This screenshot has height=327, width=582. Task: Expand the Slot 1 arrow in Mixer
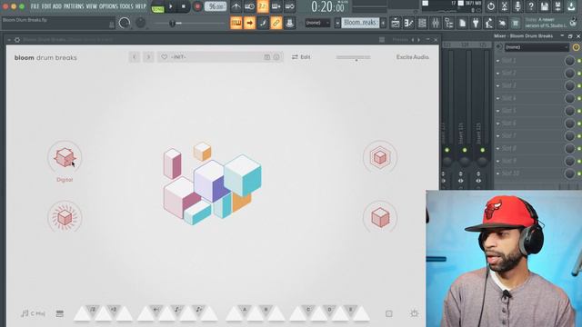[497, 61]
